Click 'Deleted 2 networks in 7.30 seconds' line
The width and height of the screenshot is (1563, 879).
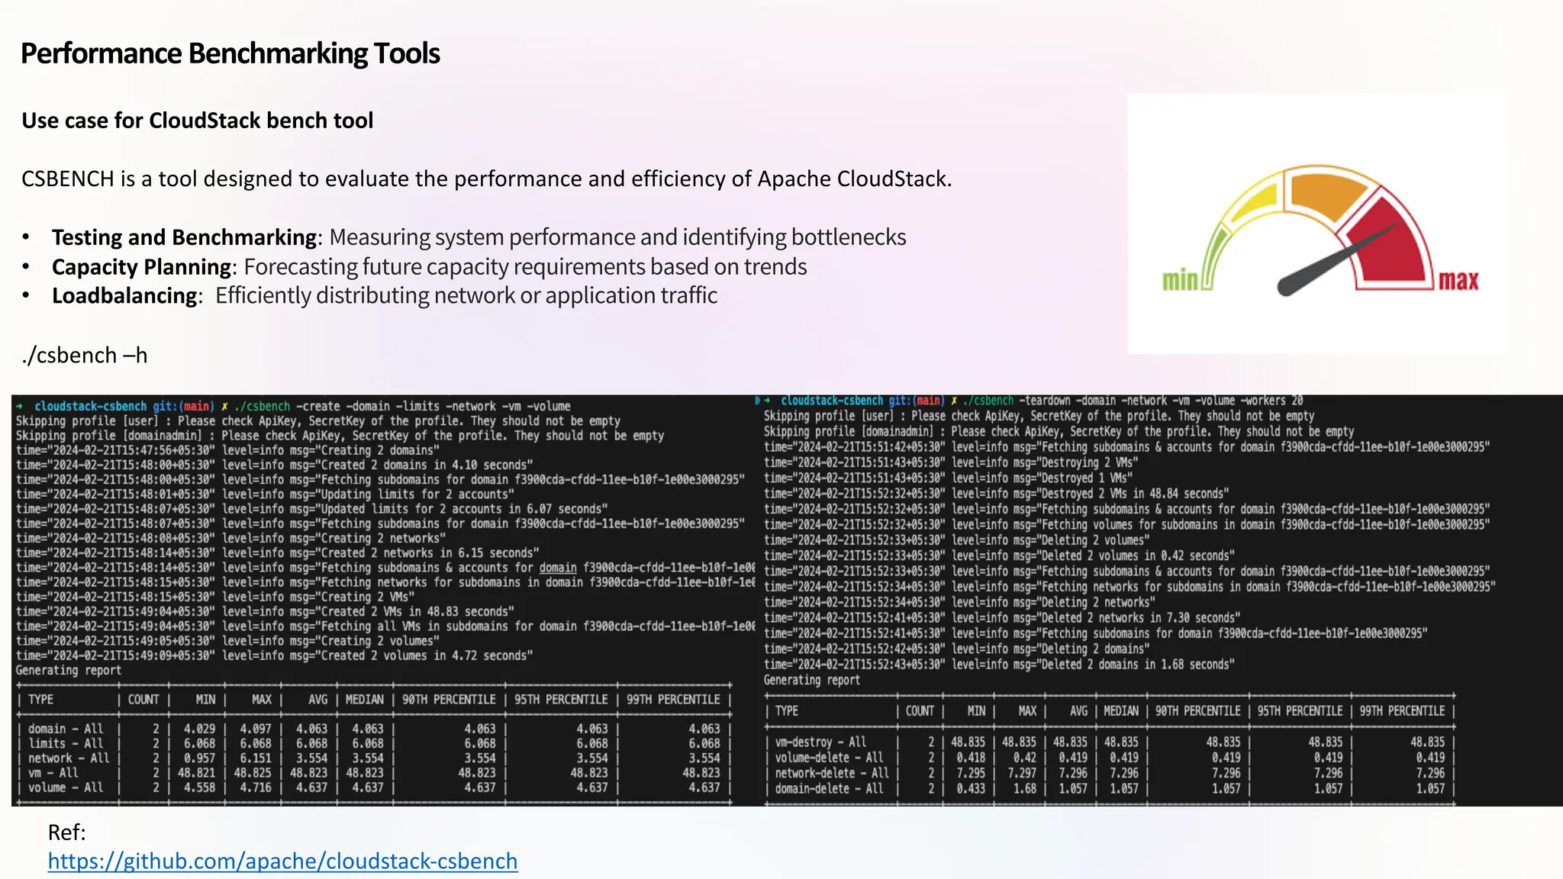(1002, 618)
